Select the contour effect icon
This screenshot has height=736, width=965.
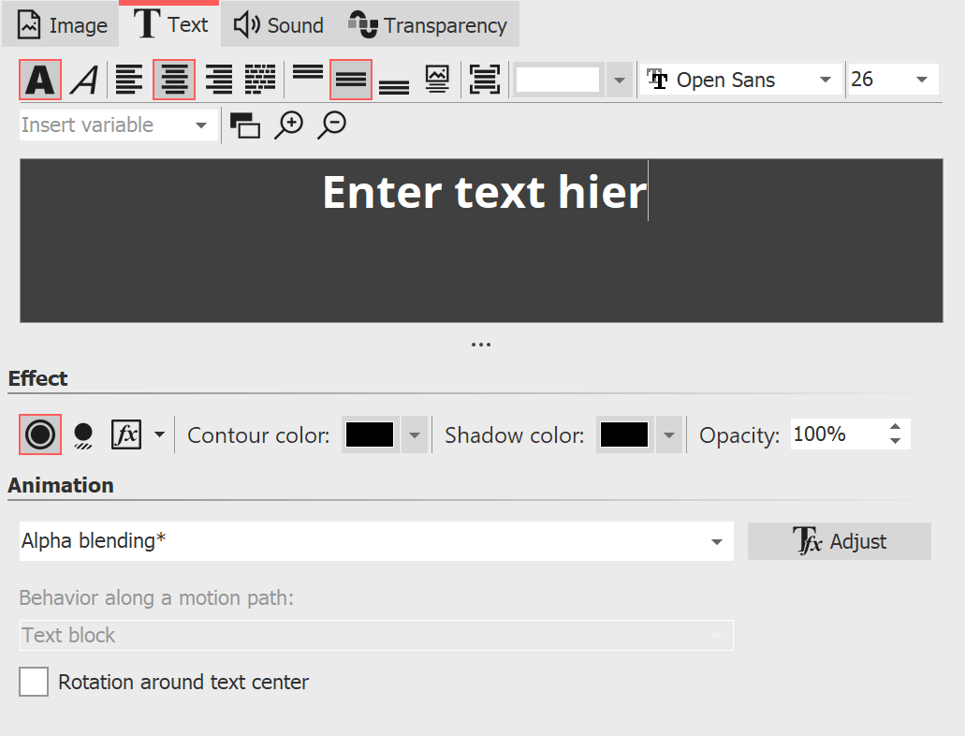point(38,434)
